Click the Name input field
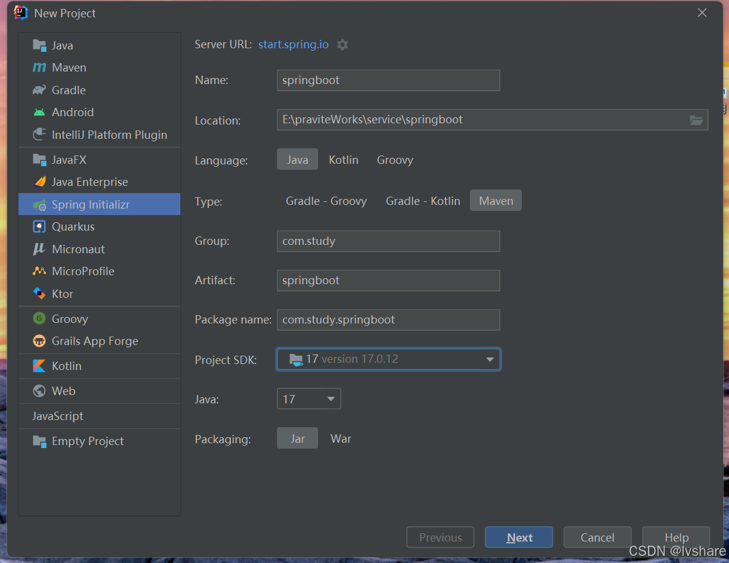 (x=388, y=80)
